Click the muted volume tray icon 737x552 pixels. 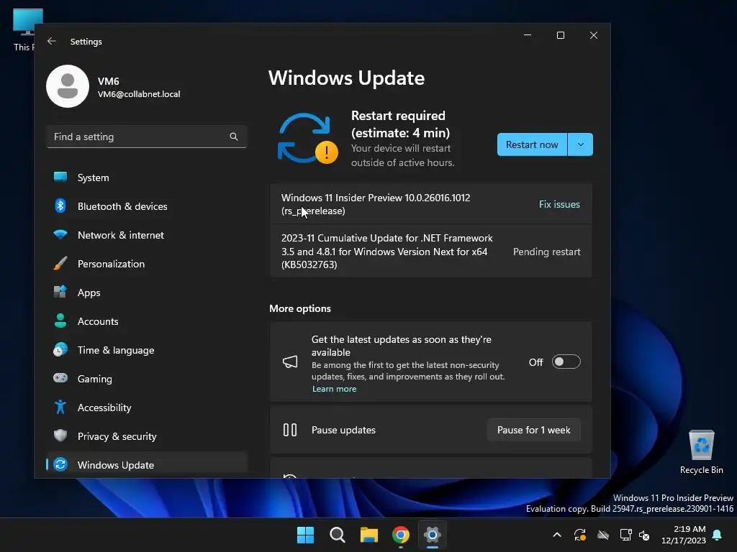644,535
